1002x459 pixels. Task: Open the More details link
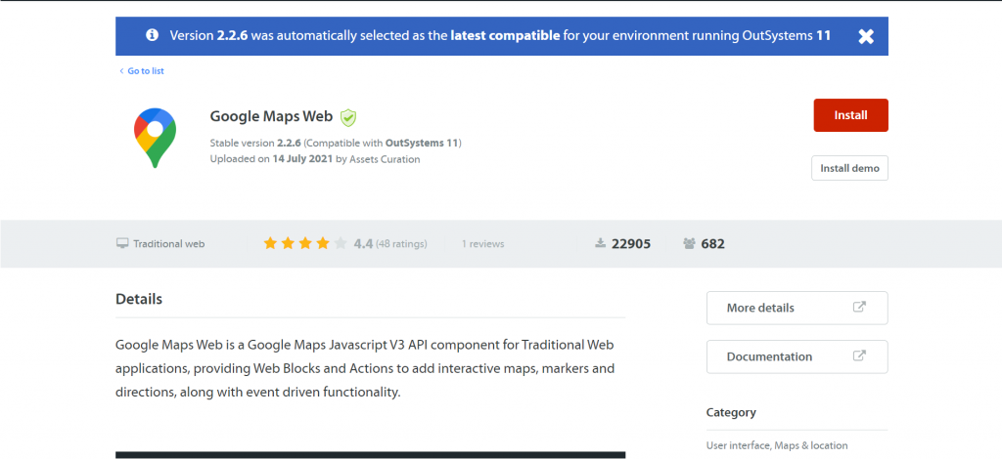pyautogui.click(x=760, y=308)
